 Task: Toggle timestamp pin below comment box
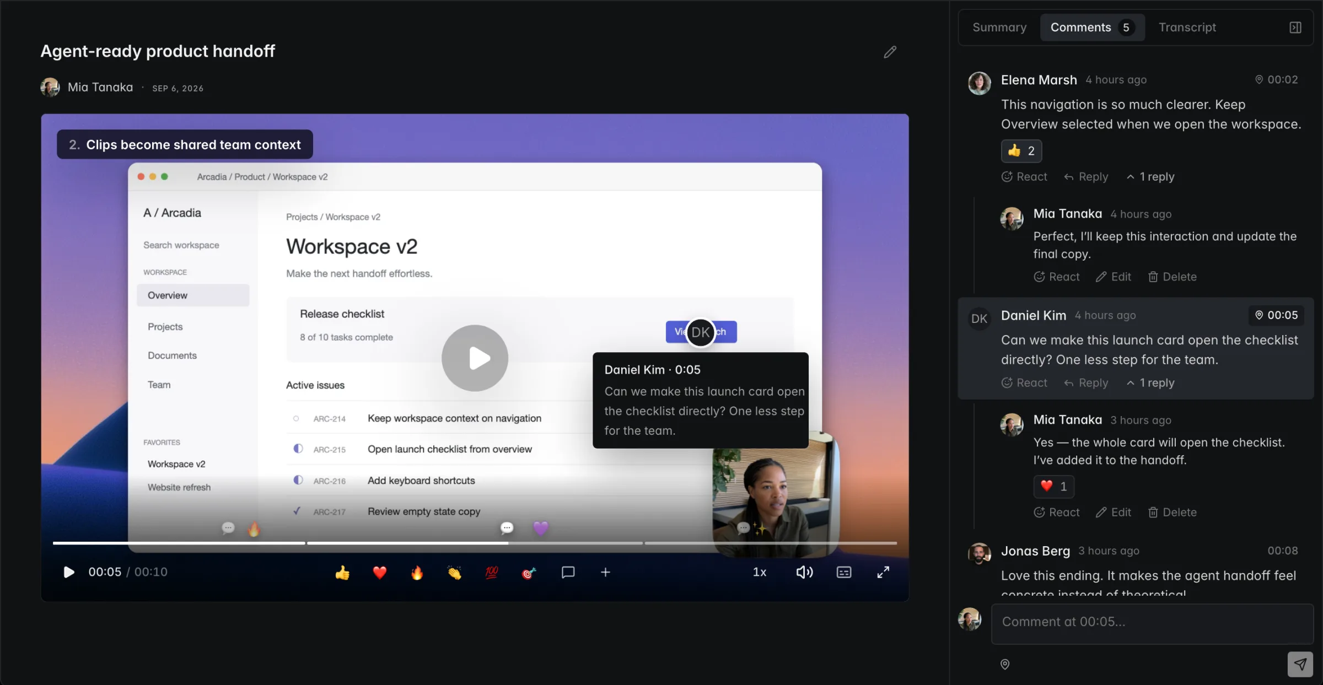pyautogui.click(x=1005, y=665)
